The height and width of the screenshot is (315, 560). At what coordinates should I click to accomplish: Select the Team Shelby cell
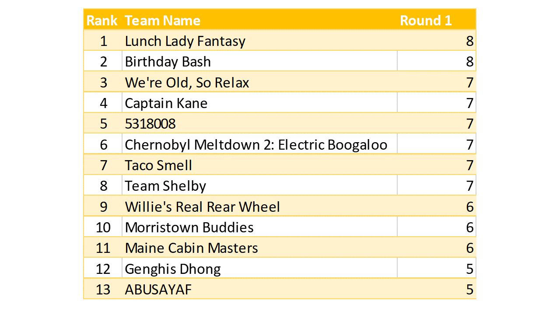pyautogui.click(x=165, y=186)
